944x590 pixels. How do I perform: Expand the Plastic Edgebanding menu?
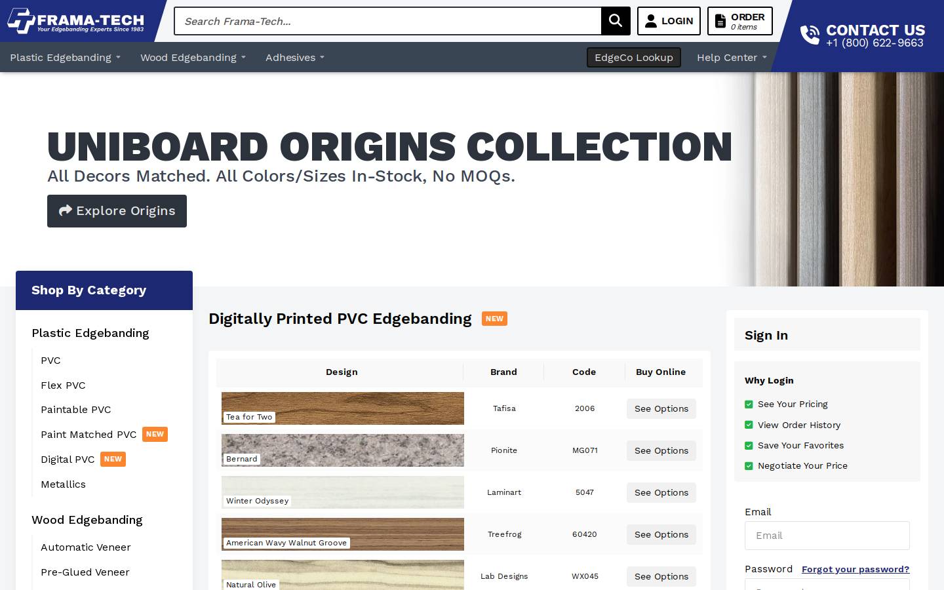[65, 58]
